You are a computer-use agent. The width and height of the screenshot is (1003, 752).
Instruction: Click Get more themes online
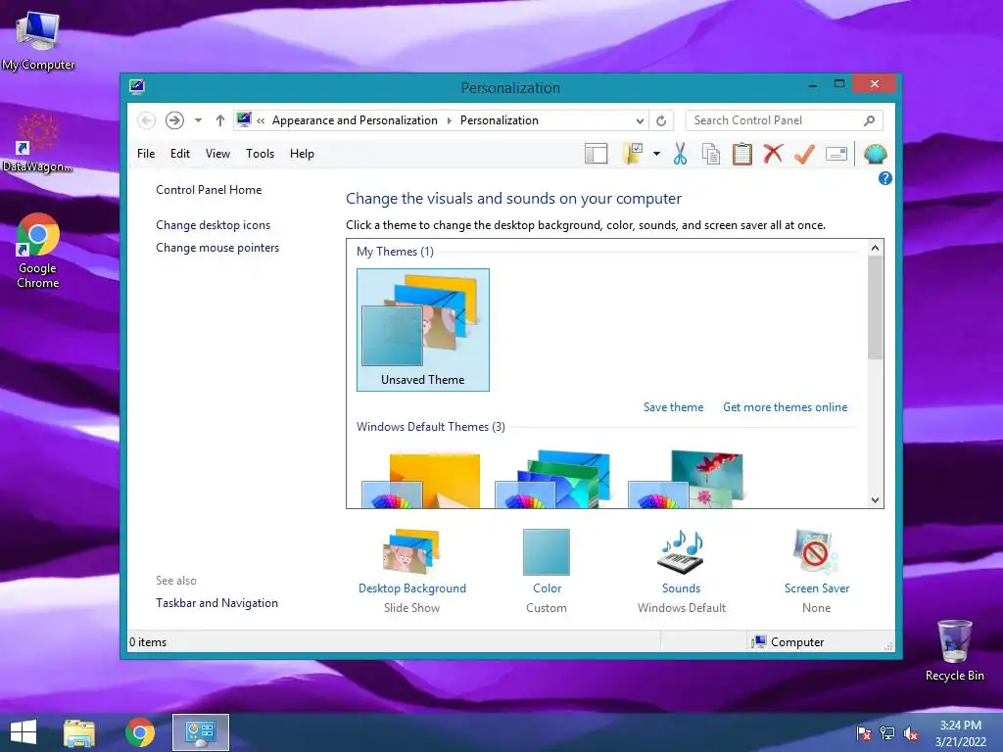[x=785, y=407]
